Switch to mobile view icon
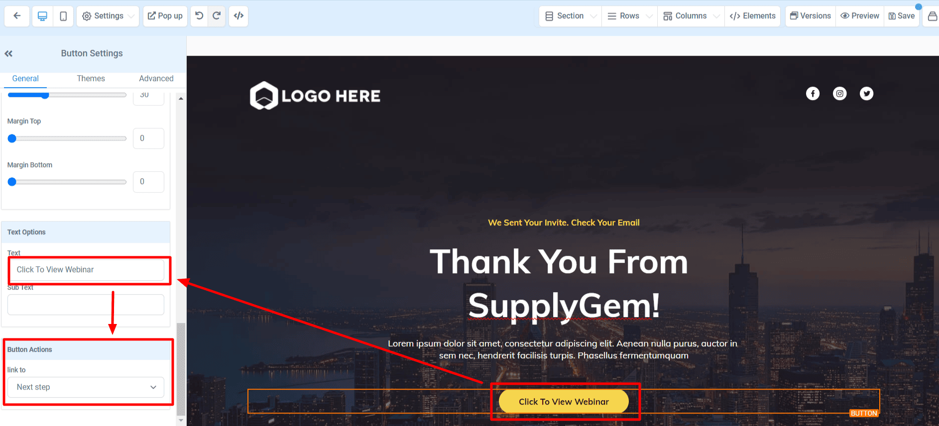 click(x=63, y=16)
